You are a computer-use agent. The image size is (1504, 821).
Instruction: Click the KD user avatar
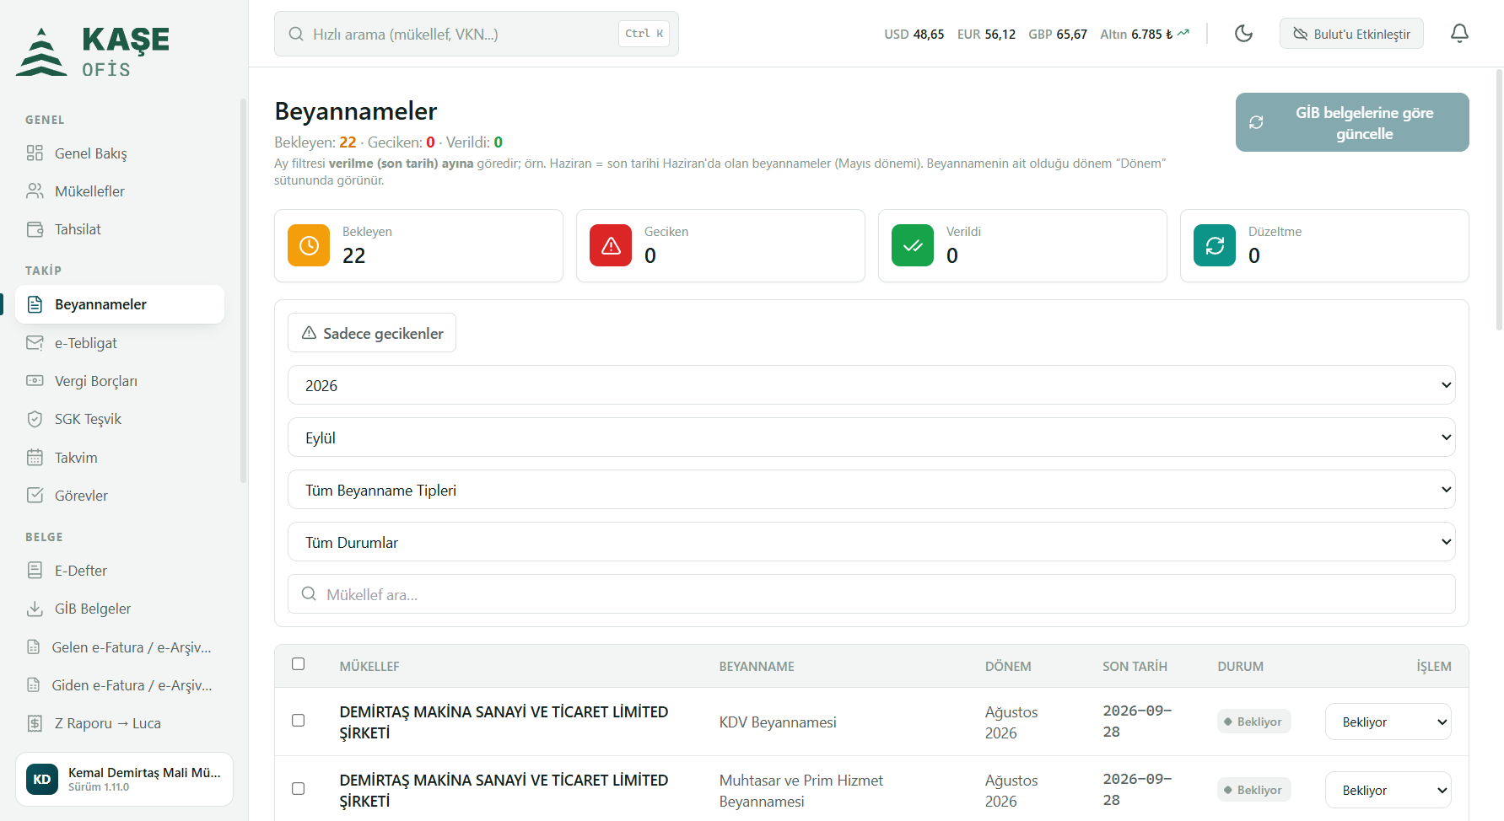tap(42, 779)
